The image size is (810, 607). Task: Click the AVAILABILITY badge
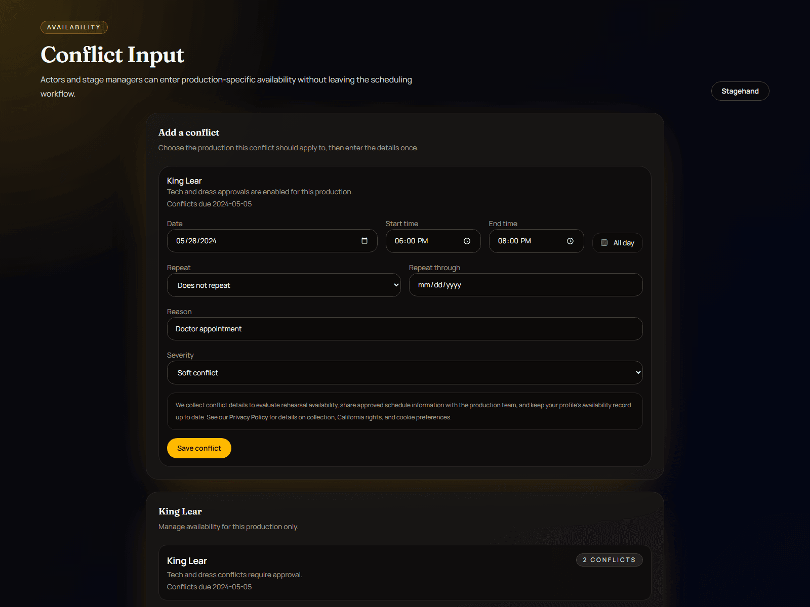pyautogui.click(x=74, y=27)
